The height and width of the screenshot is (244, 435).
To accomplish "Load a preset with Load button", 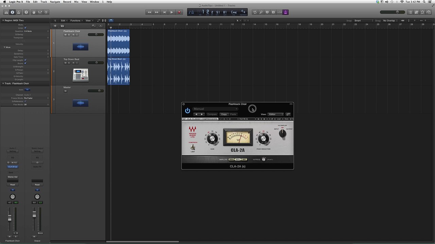I will point(279,119).
